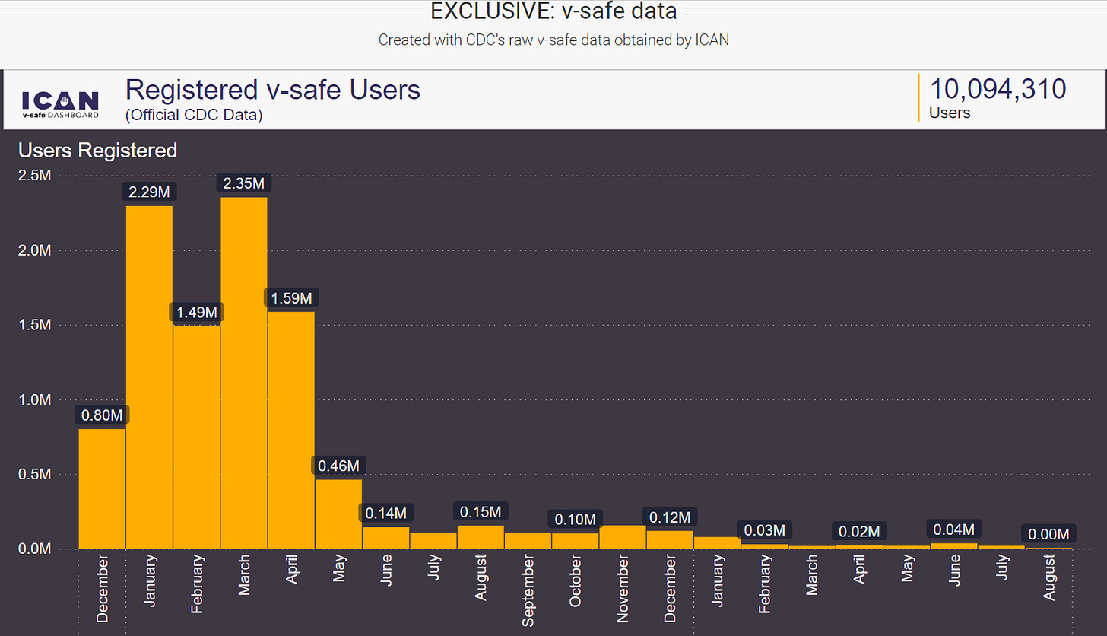Select the bar above the September label
1107x636 pixels.
(x=528, y=541)
